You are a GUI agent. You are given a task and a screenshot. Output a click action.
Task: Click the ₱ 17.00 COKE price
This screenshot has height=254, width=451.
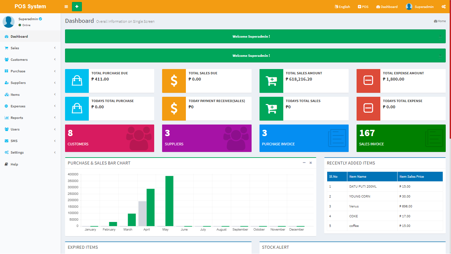[x=405, y=216]
